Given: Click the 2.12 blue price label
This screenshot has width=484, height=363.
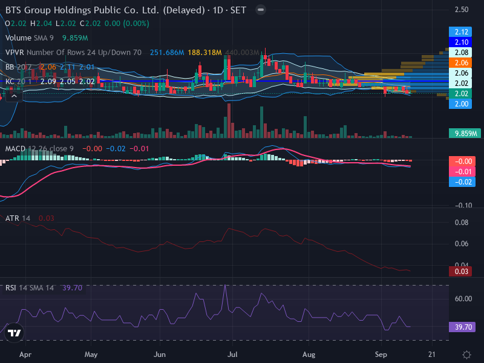Looking at the screenshot, I should click(x=460, y=32).
